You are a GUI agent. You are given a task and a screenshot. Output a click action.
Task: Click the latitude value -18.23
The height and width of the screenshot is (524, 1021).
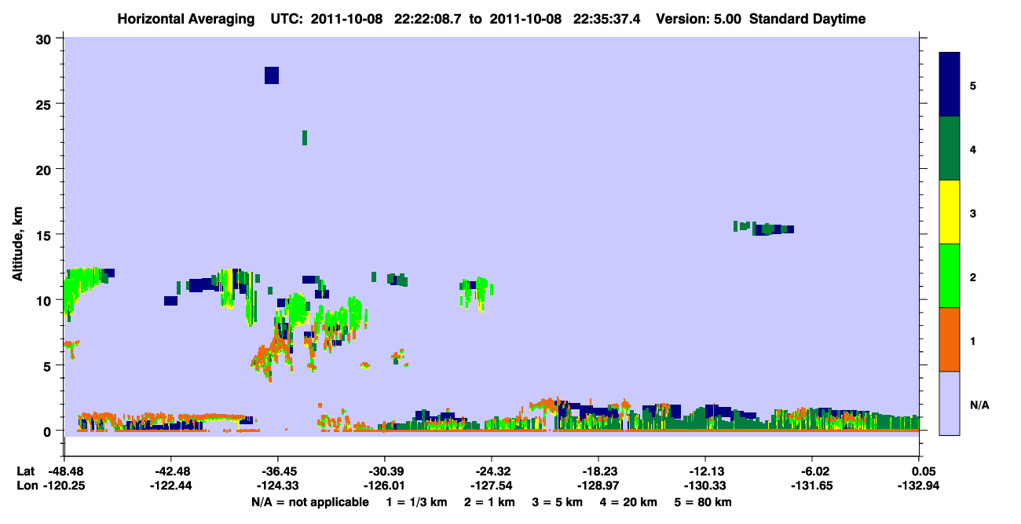(x=598, y=471)
